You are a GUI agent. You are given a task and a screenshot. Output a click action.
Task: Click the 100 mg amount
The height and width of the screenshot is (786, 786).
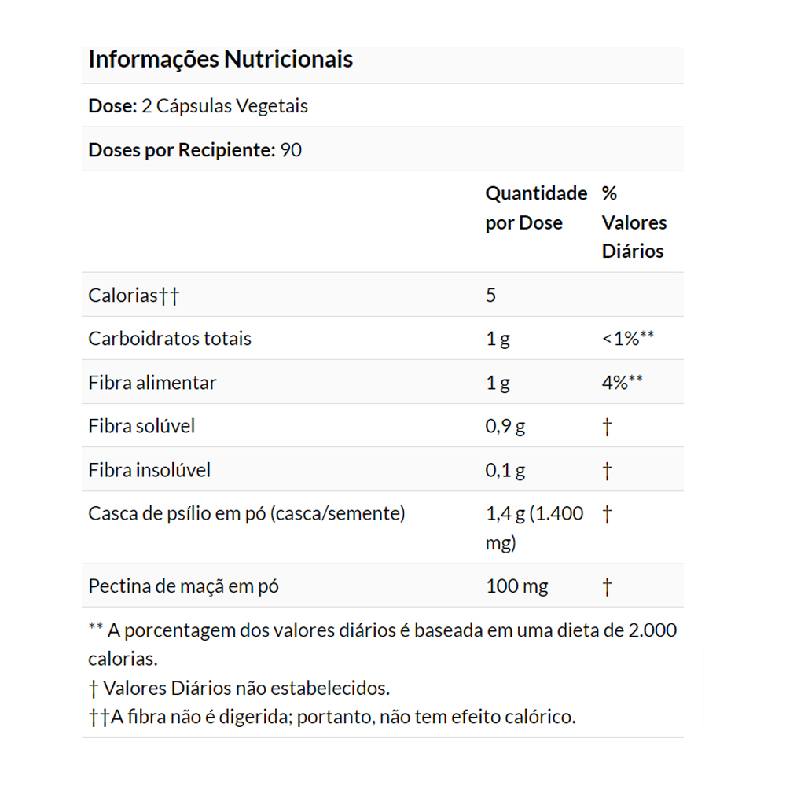[516, 586]
